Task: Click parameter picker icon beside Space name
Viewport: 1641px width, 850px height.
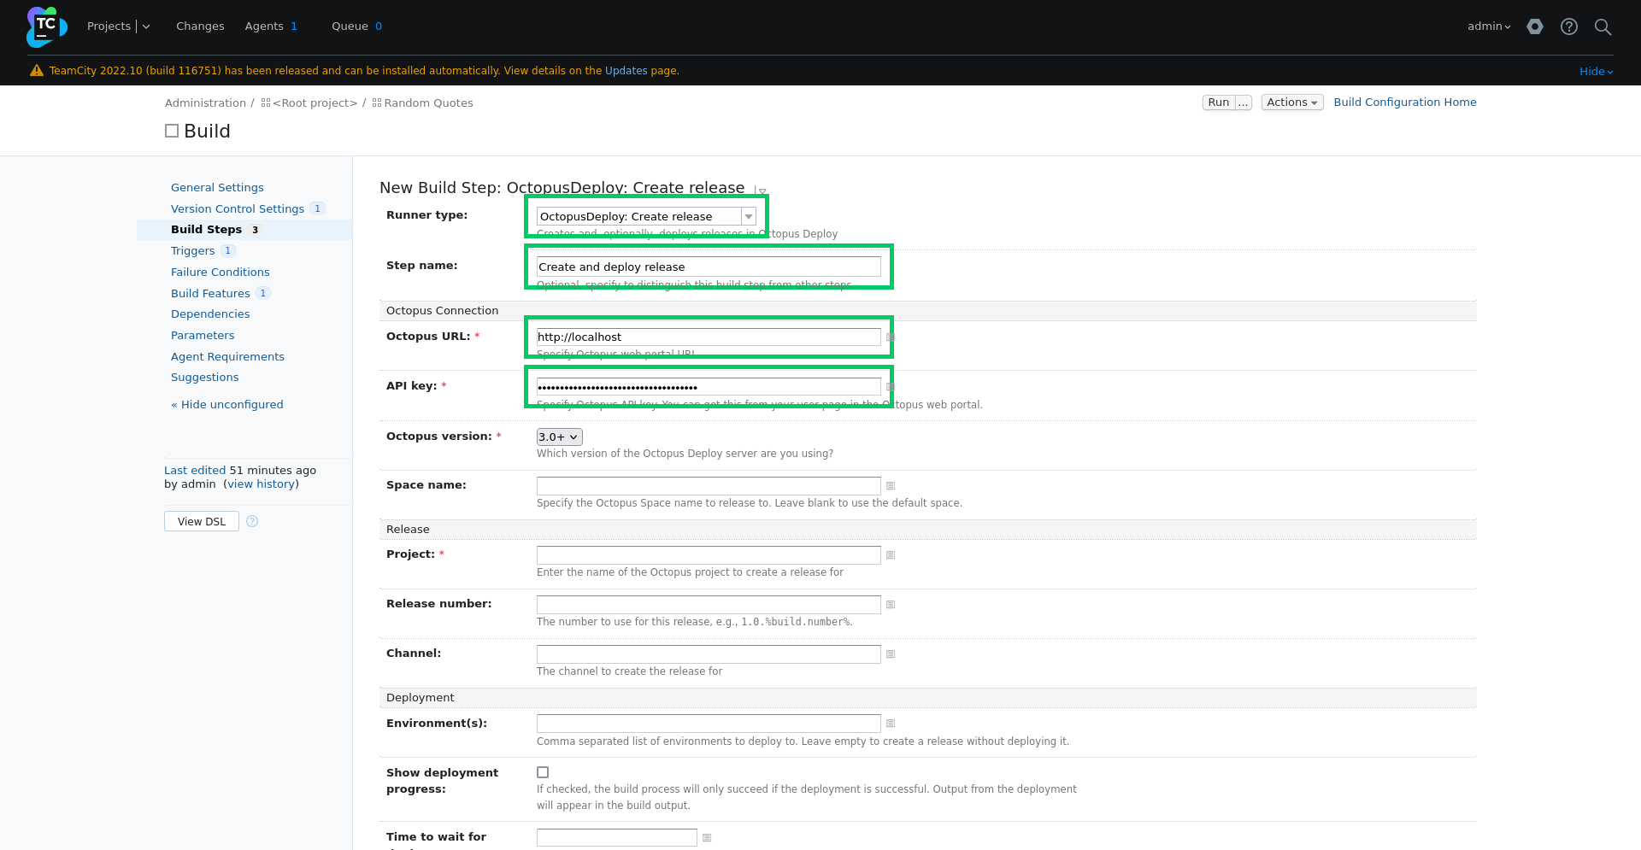Action: [891, 486]
